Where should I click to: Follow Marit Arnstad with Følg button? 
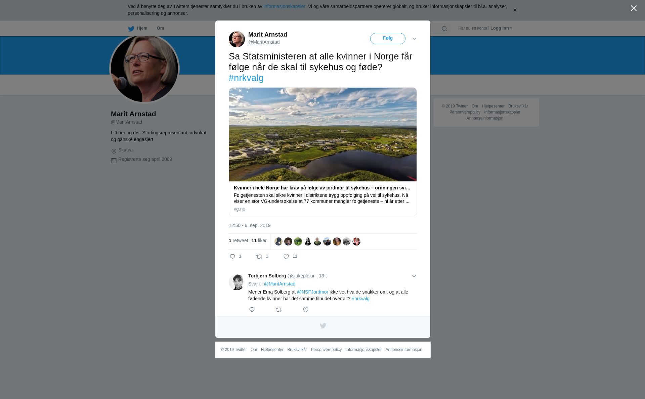tap(388, 38)
